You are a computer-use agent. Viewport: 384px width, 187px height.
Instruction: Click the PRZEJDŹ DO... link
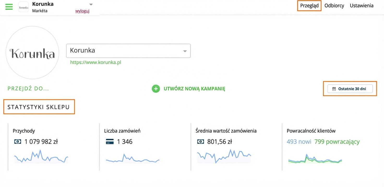pos(28,89)
